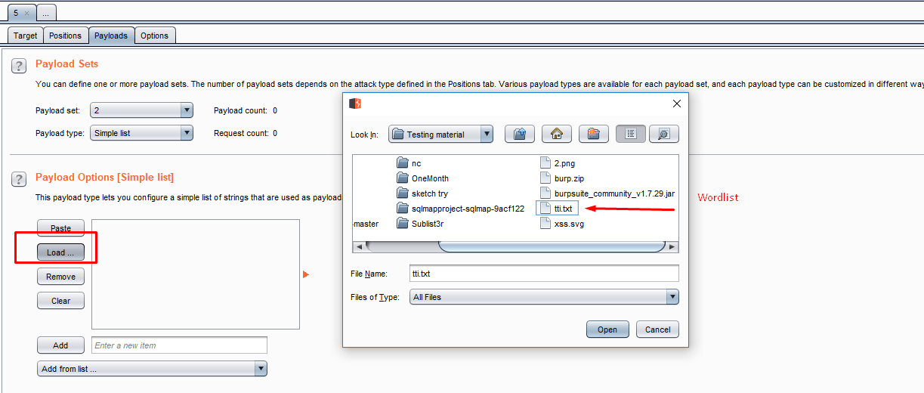Select the sketch try folder
The image size is (924, 393).
422,193
